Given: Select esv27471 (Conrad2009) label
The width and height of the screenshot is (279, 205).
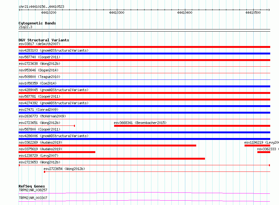Looking at the screenshot, I should coord(39,110).
